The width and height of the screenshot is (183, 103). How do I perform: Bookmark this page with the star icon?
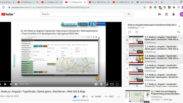tap(145, 7)
